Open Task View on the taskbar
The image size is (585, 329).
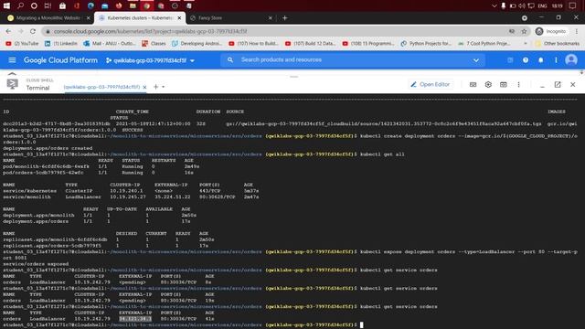[x=48, y=5]
